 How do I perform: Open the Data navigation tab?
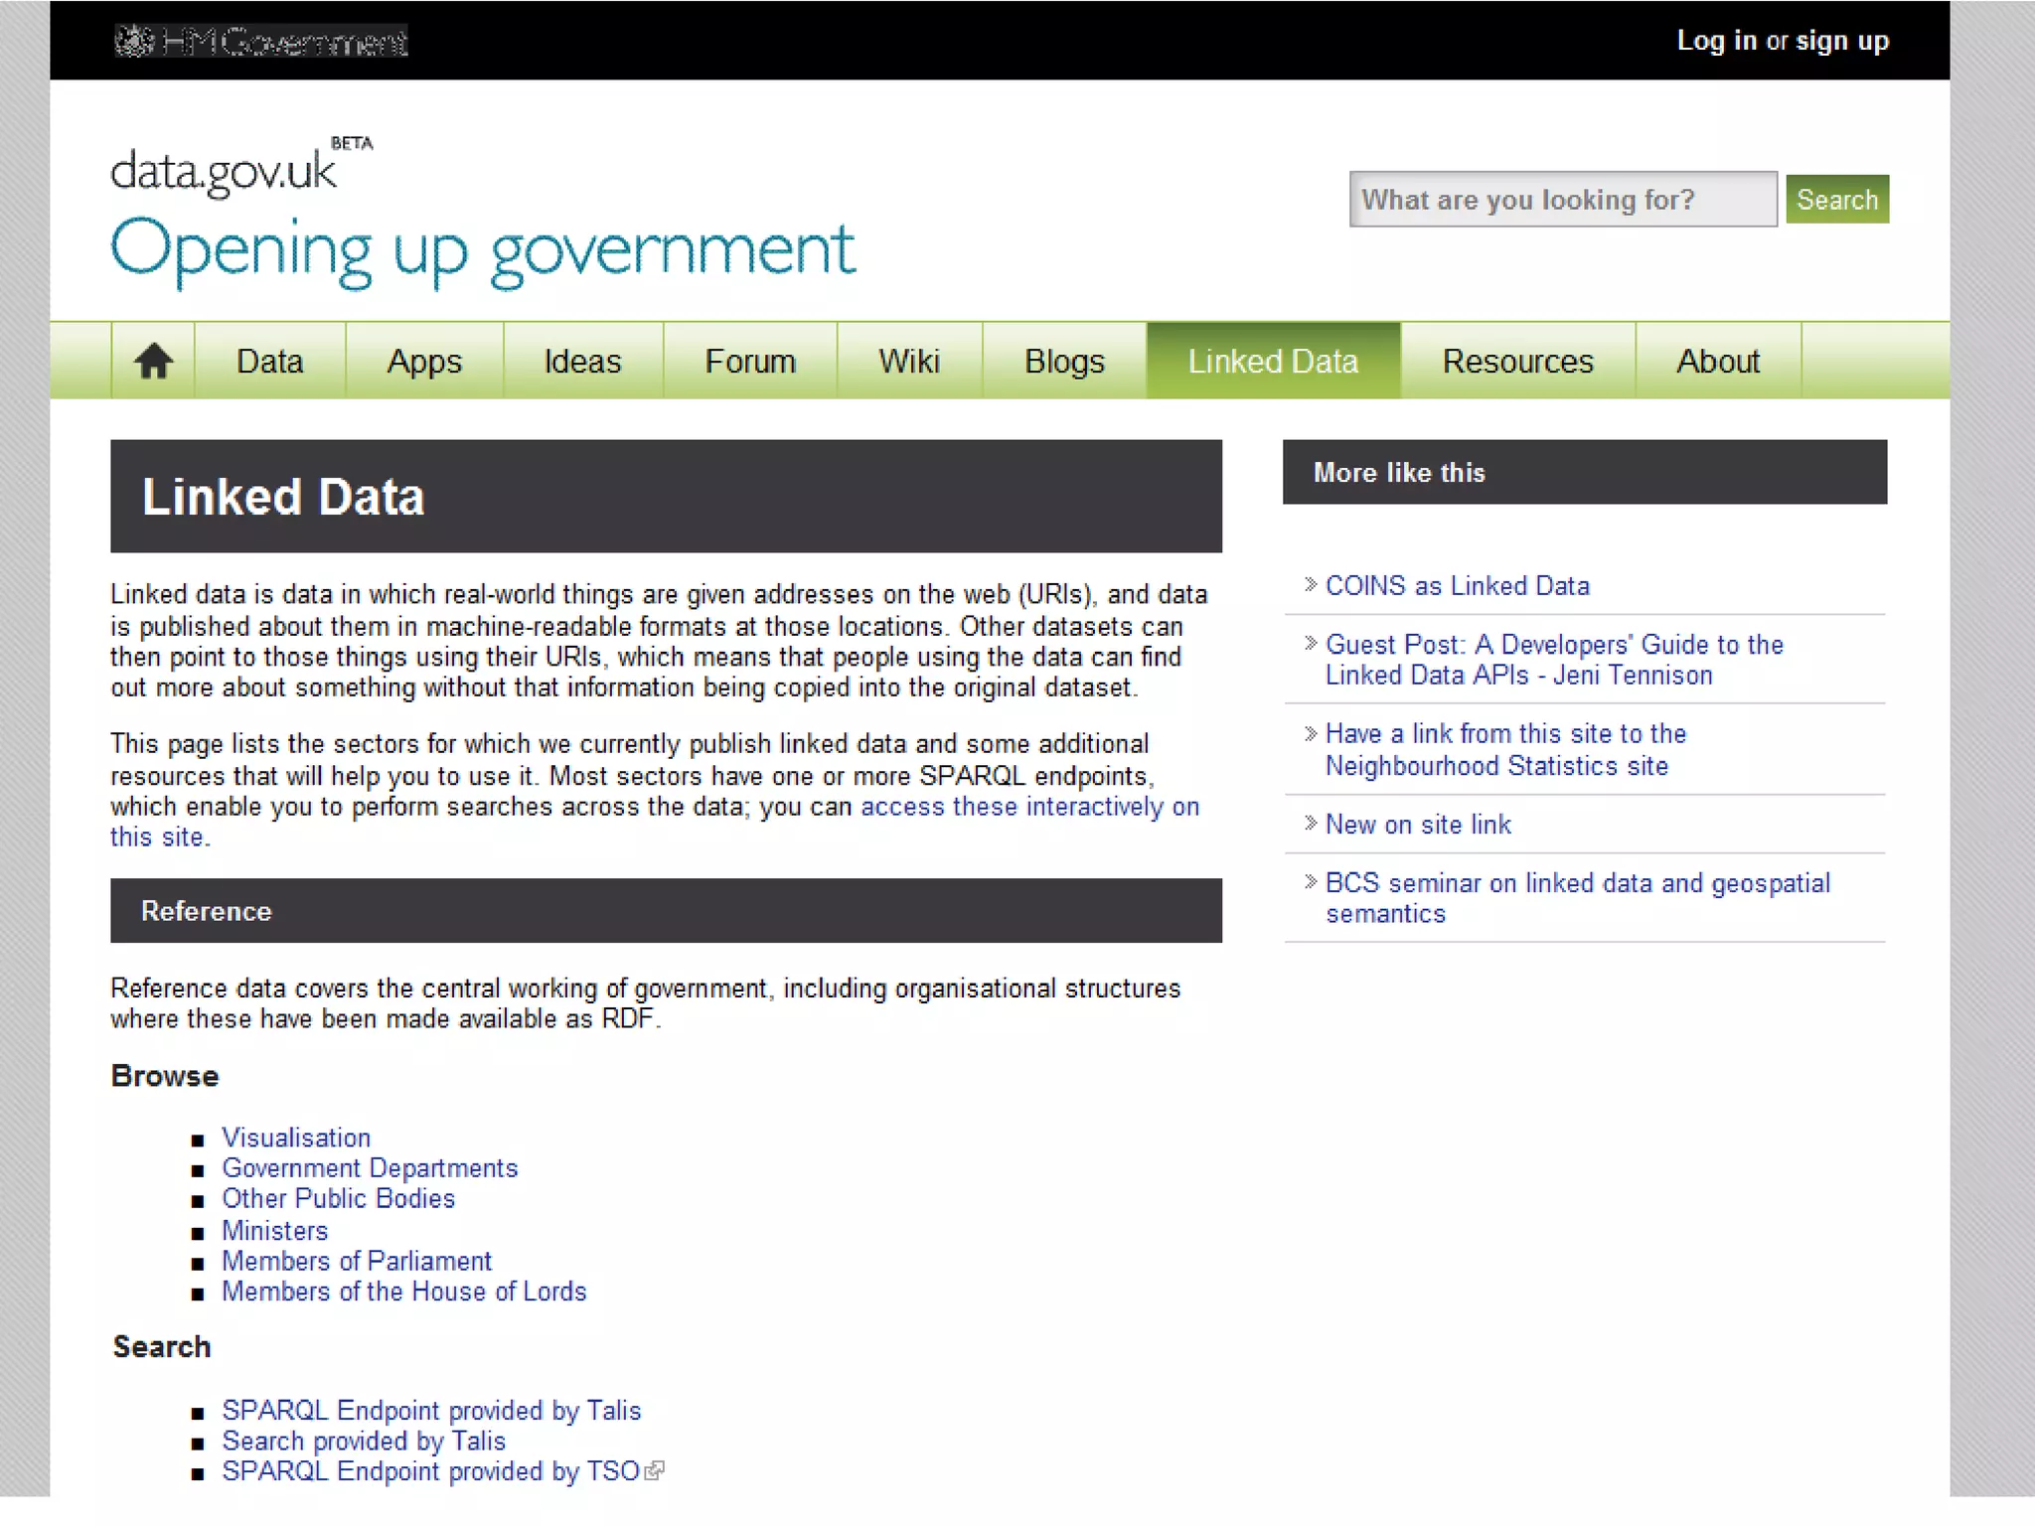269,361
